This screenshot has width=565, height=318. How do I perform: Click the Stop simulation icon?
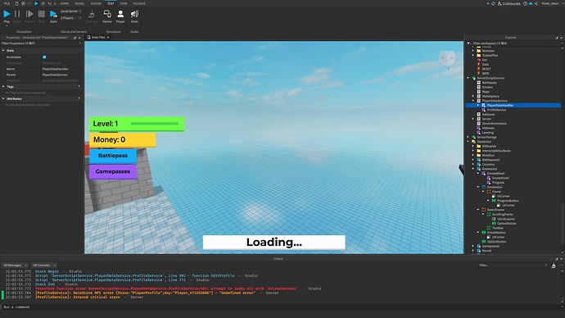pos(42,14)
